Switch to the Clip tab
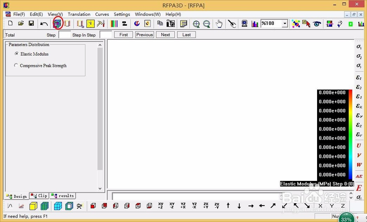Viewport: 367px width, 222px height. 39,196
